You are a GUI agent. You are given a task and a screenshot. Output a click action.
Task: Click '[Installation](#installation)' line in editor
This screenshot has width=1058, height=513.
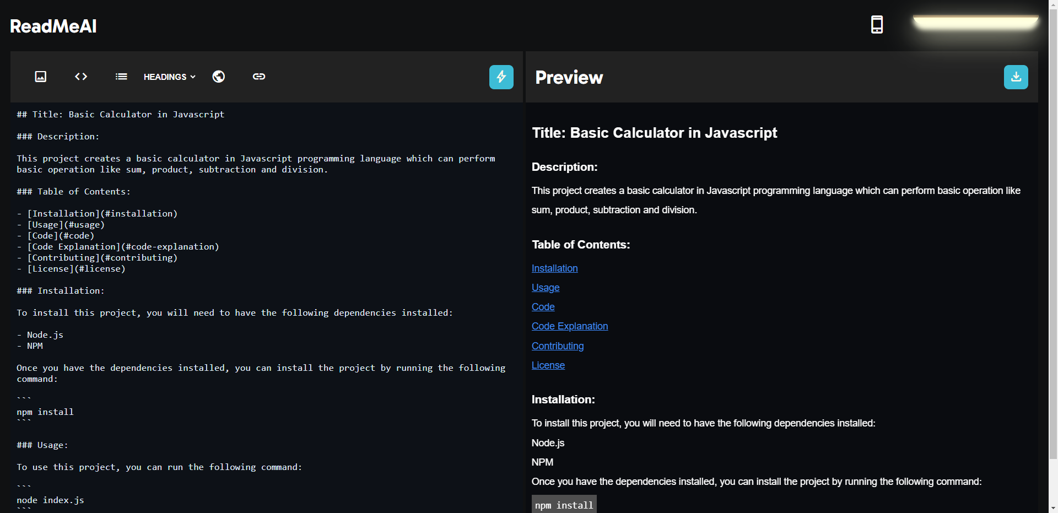pos(97,214)
